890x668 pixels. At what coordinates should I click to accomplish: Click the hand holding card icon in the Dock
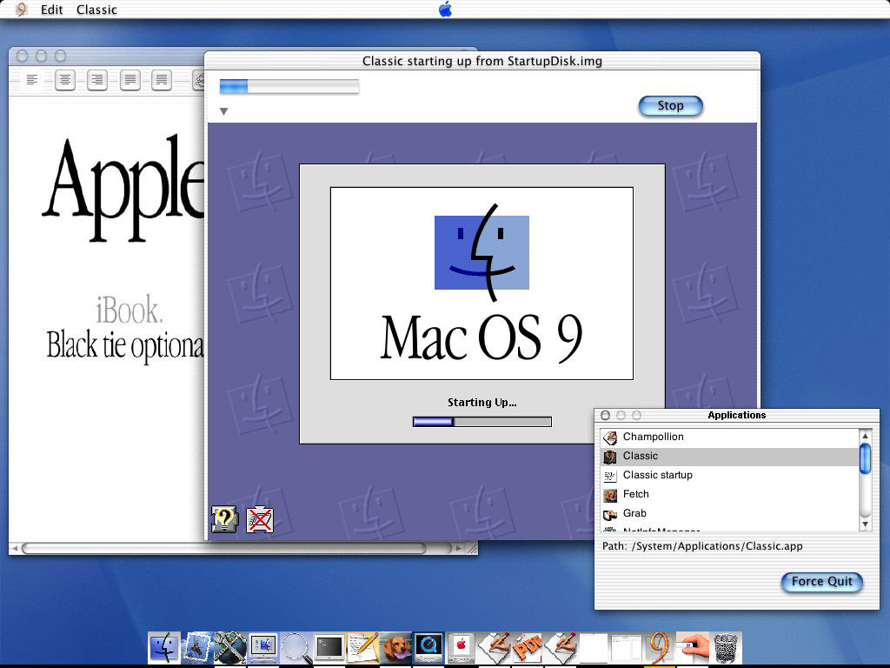693,647
